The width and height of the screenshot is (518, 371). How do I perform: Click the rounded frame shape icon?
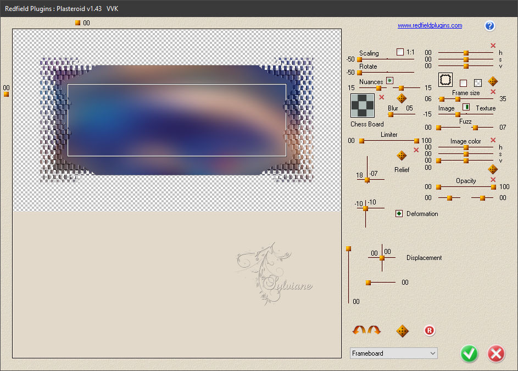click(445, 80)
